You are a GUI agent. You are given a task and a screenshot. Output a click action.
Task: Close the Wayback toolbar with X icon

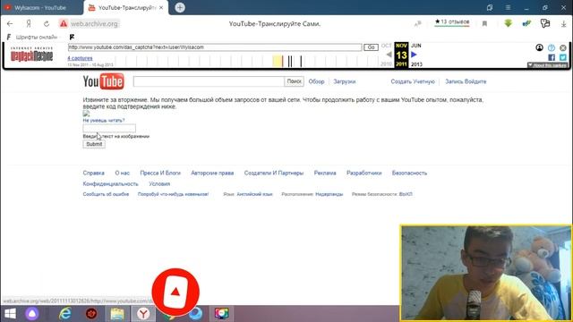[x=563, y=47]
